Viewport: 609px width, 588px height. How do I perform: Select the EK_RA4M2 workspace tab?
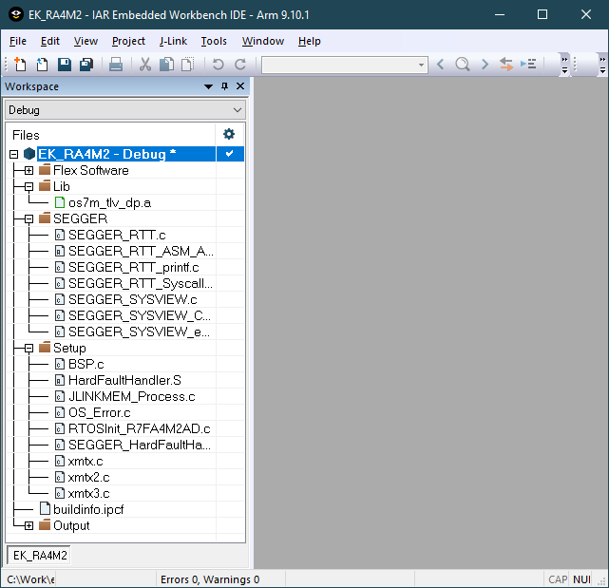(x=38, y=555)
